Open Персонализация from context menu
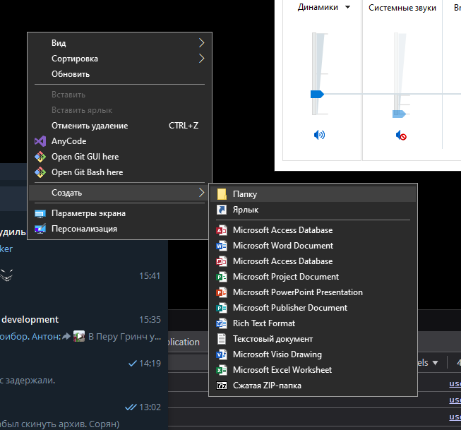Image resolution: width=461 pixels, height=430 pixels. click(x=119, y=229)
